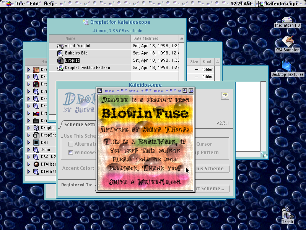Image resolution: width=306 pixels, height=230 pixels.
Task: Sort by the Name column header
Action: coord(90,39)
